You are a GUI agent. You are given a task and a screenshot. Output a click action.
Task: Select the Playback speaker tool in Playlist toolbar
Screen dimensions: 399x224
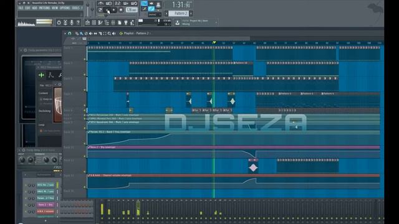point(113,33)
